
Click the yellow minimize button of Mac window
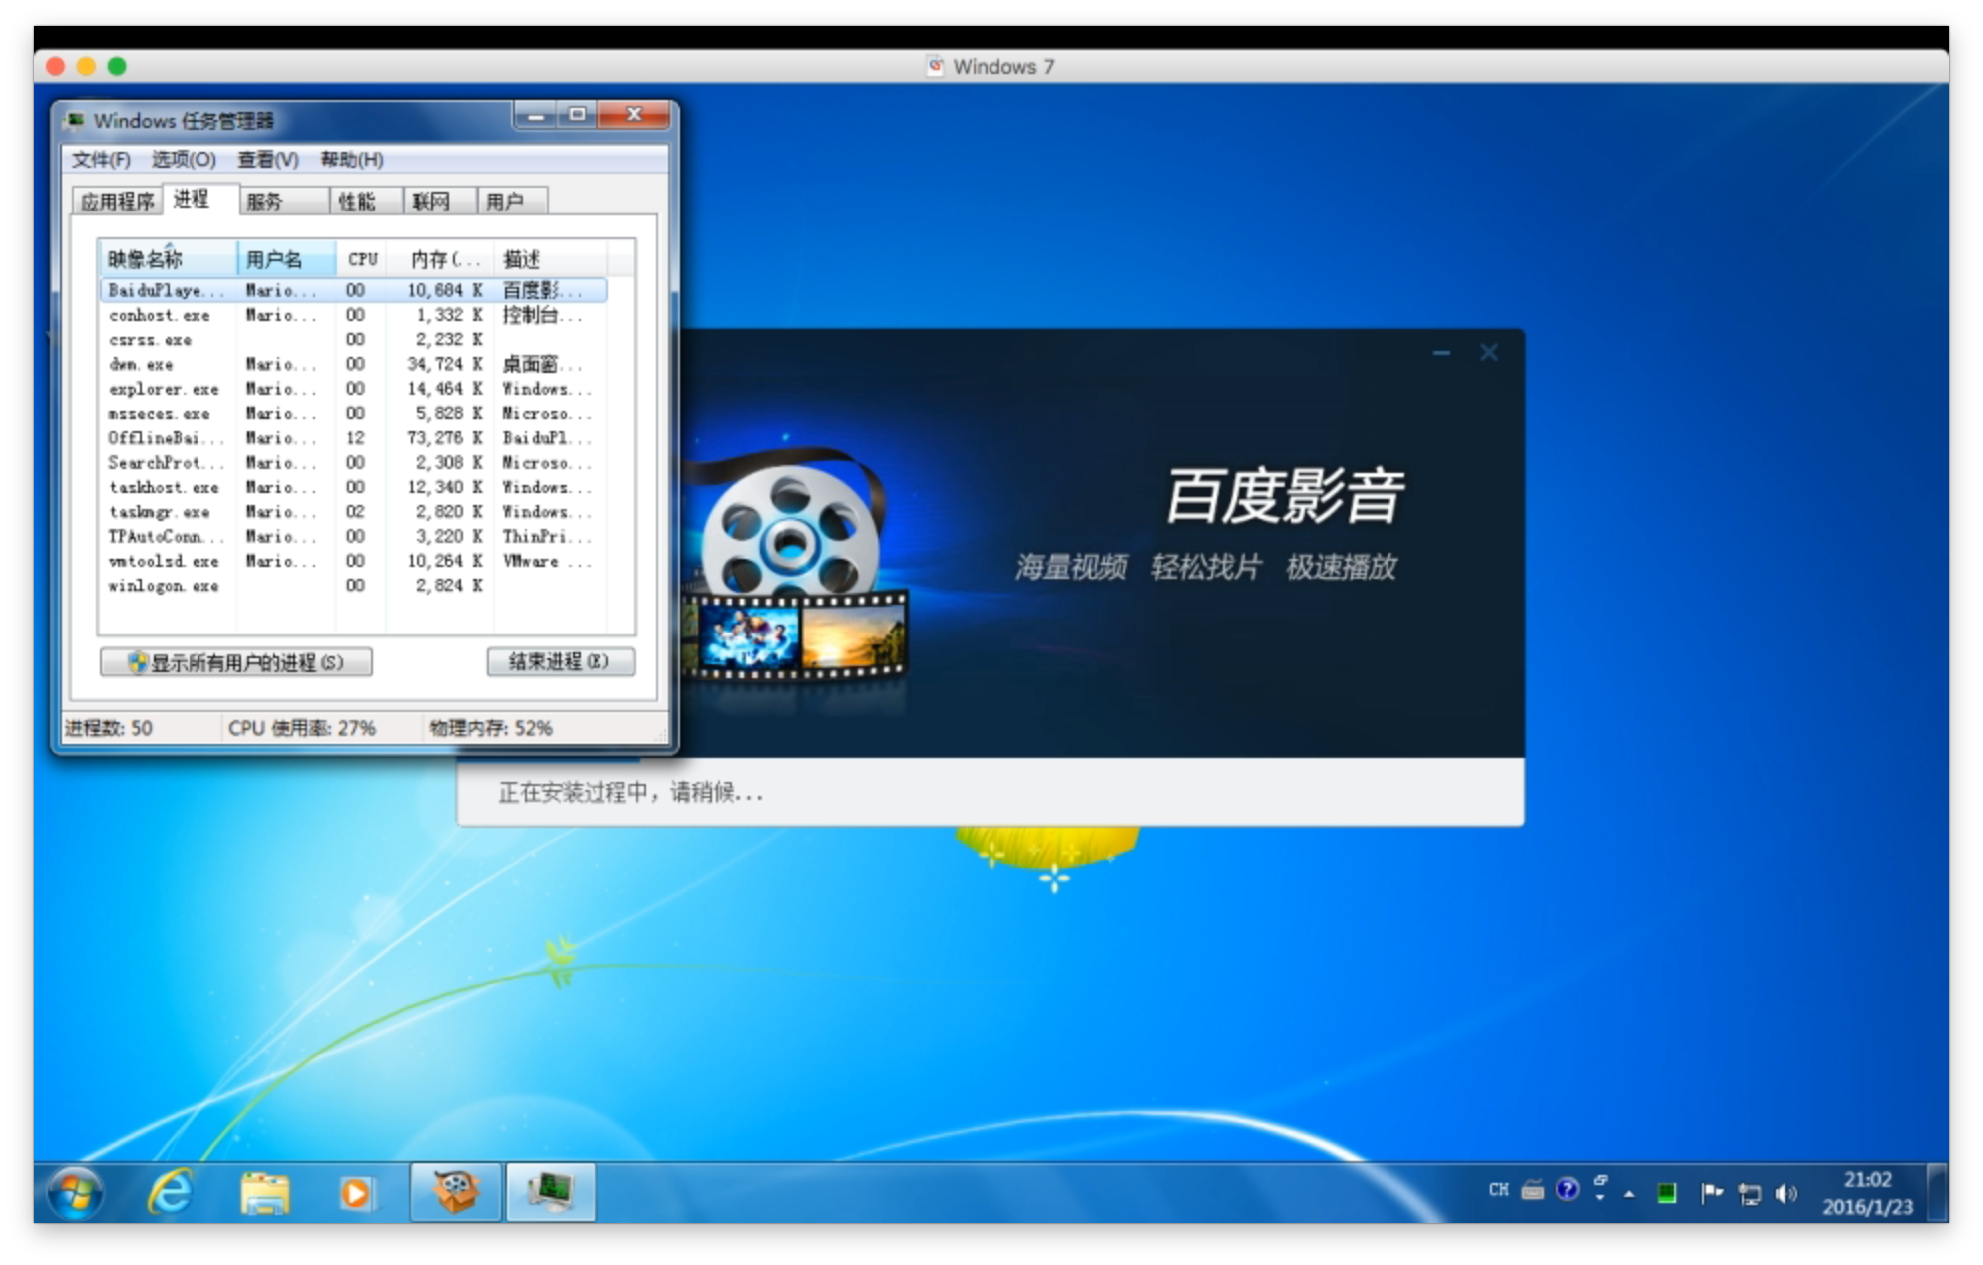coord(86,66)
